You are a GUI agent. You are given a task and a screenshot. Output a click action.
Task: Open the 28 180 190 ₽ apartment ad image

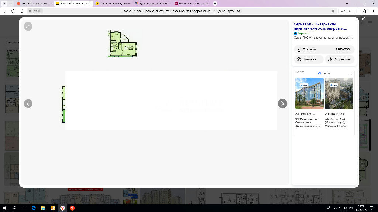tap(339, 93)
